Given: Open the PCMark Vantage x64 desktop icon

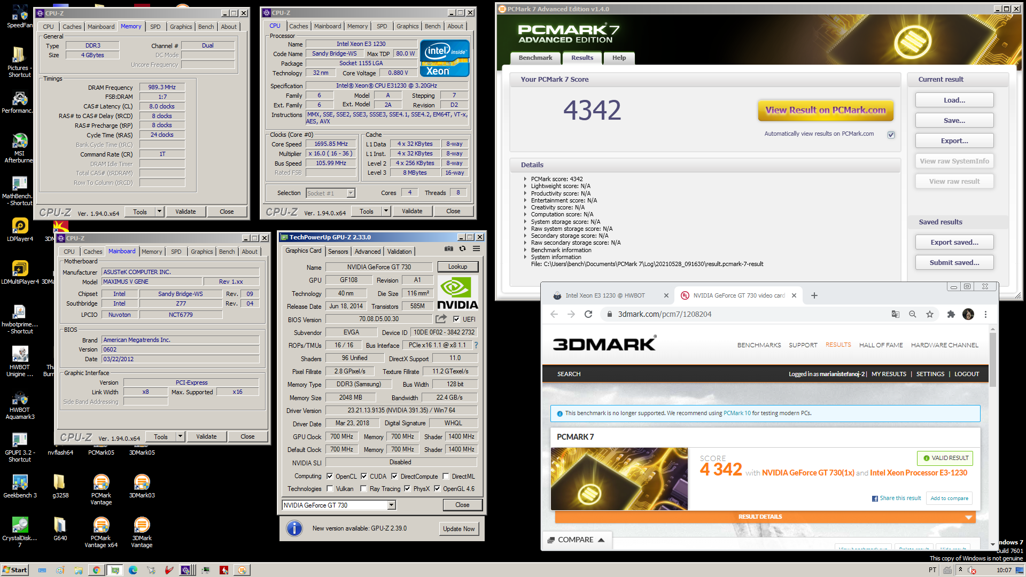Looking at the screenshot, I should [x=101, y=533].
